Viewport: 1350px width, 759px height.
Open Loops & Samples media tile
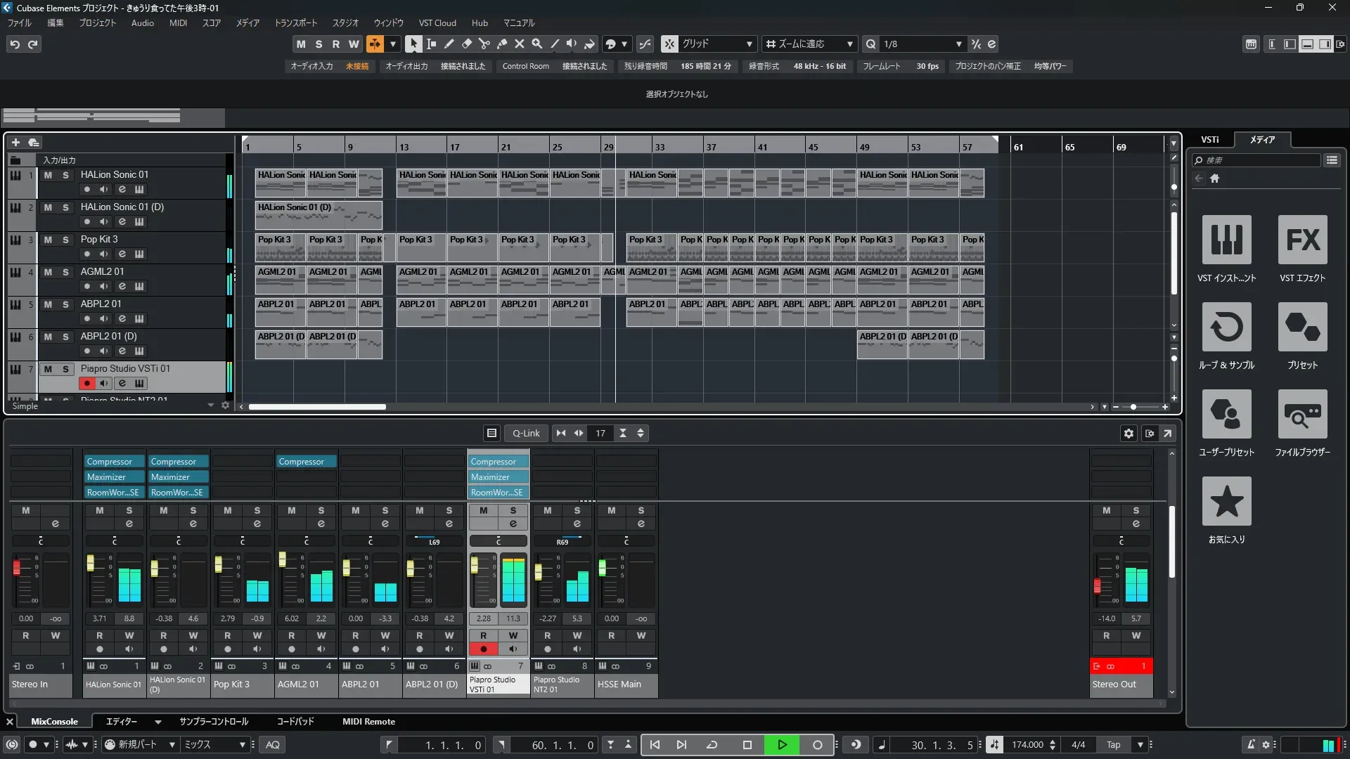click(x=1226, y=327)
